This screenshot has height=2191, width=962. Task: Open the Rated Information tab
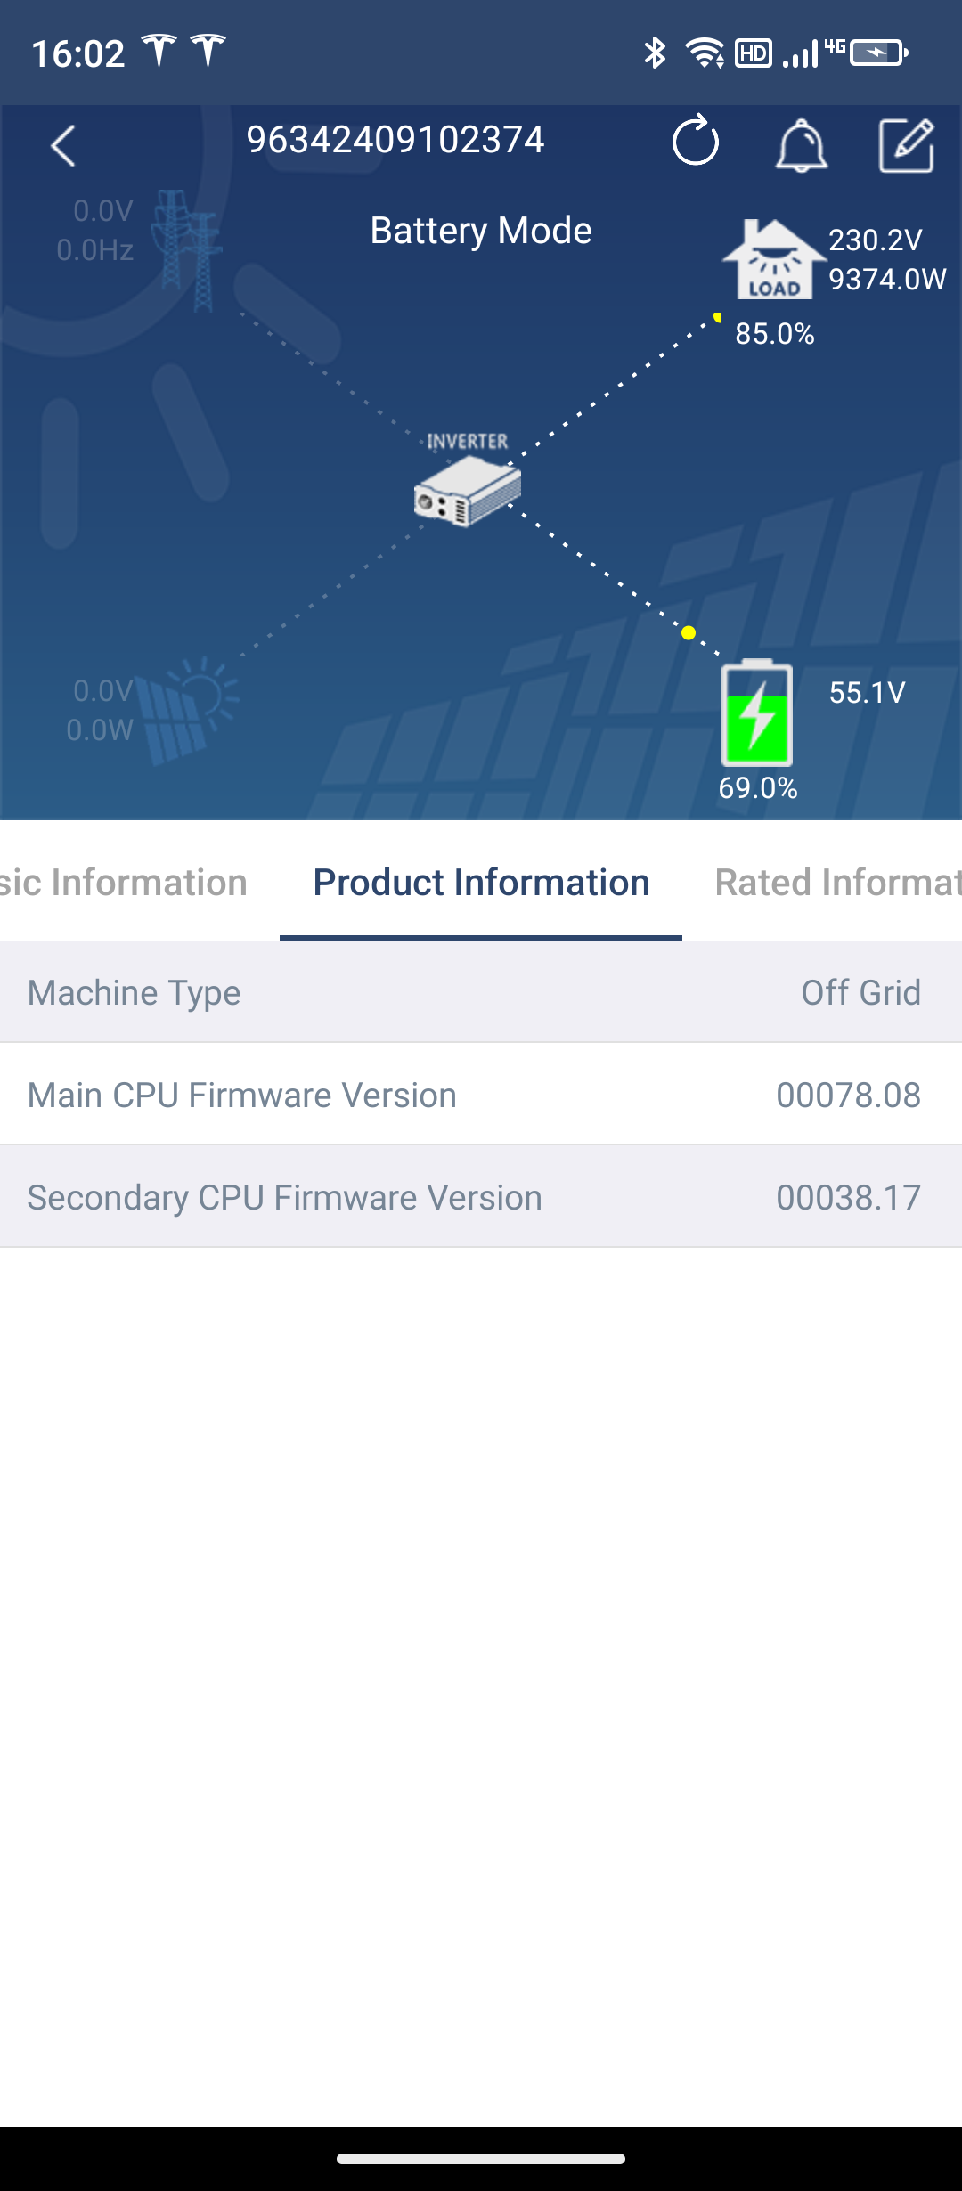[x=837, y=883]
